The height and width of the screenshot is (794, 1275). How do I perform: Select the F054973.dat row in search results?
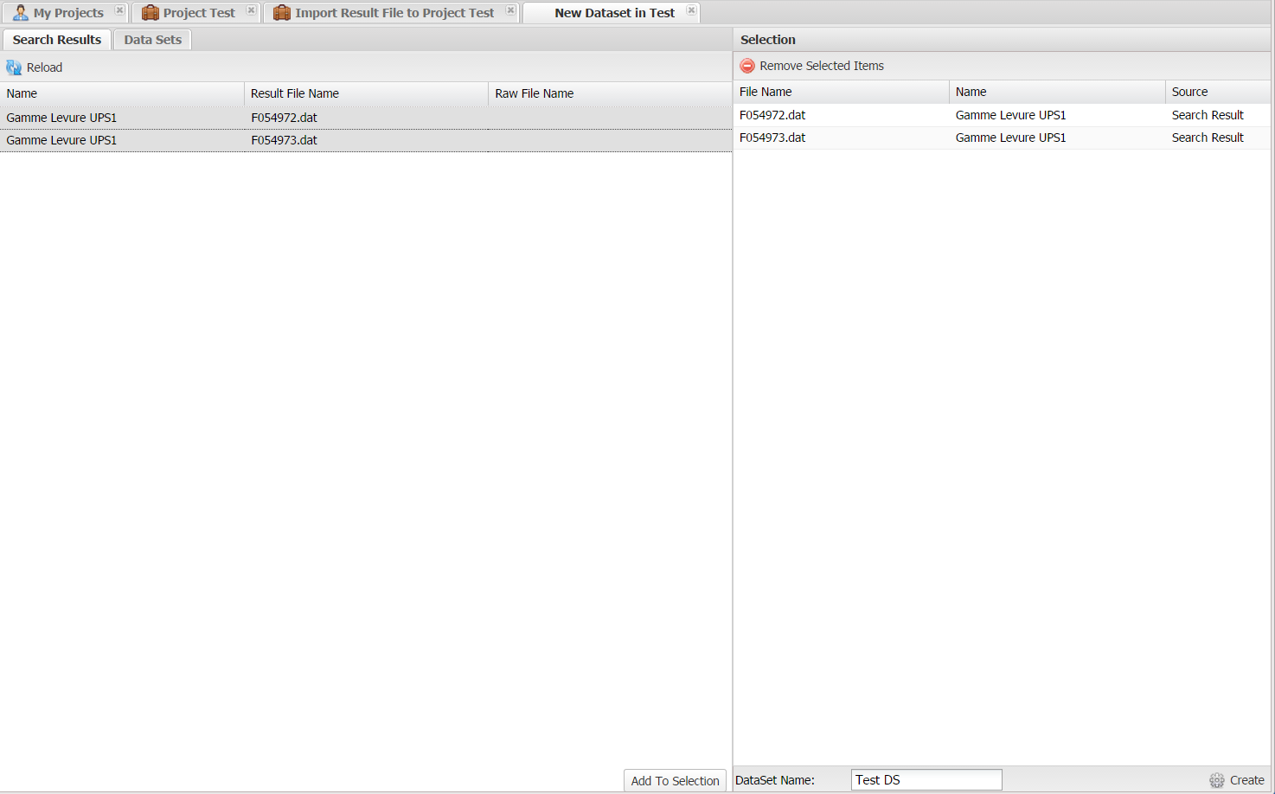pyautogui.click(x=284, y=140)
